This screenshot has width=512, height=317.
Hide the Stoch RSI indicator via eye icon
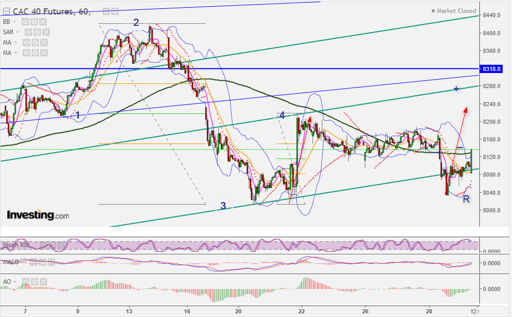44,245
